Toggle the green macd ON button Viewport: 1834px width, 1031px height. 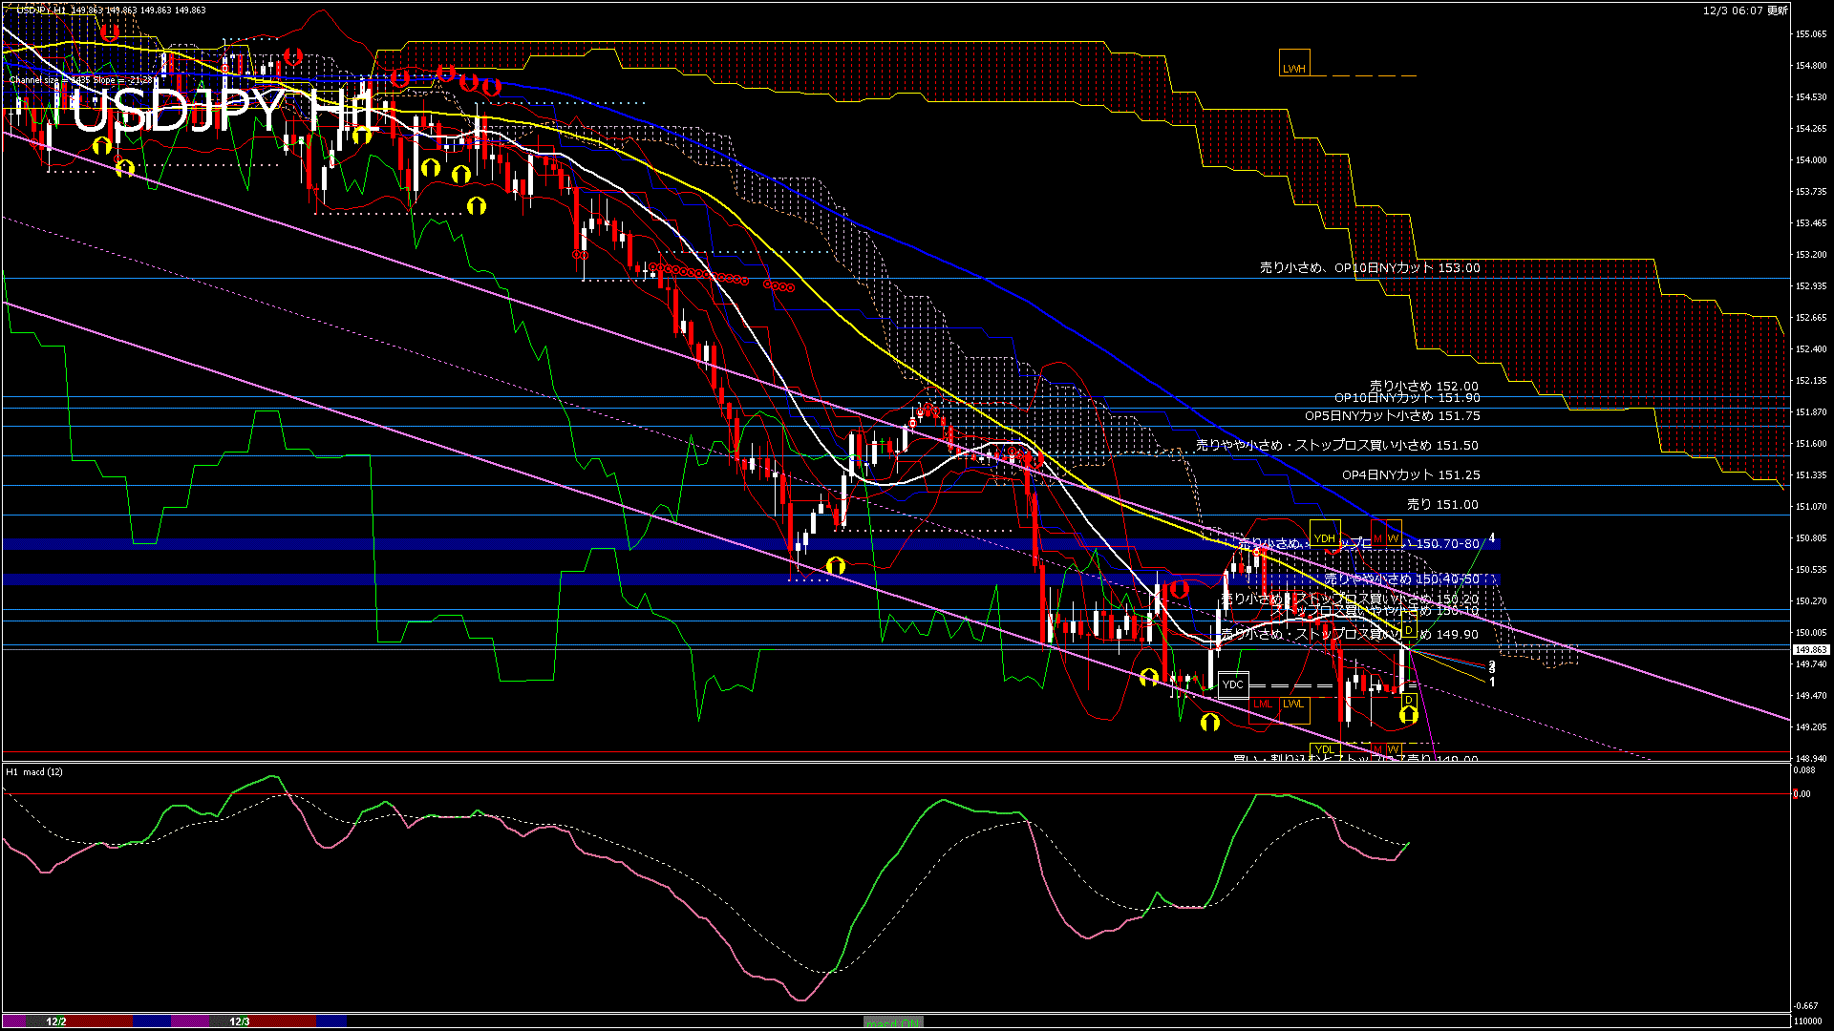893,1022
